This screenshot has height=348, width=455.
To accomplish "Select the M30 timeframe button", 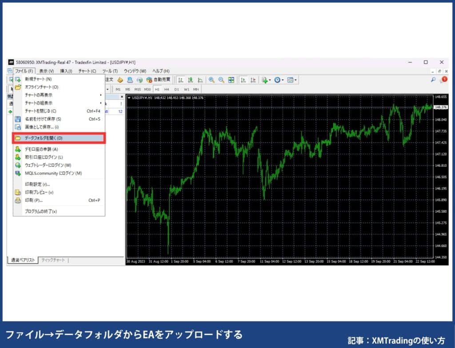I will [148, 89].
